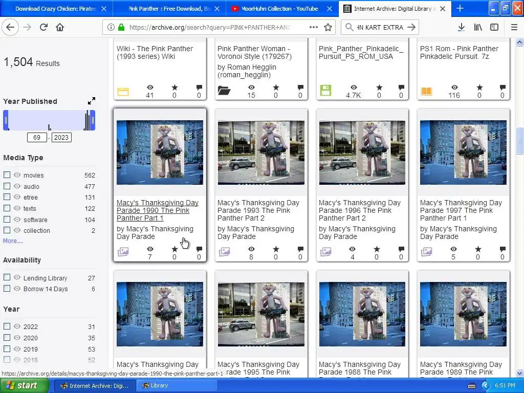
Task: Close the MoorHuhn Collection YouTube tab
Action: pos(330,9)
